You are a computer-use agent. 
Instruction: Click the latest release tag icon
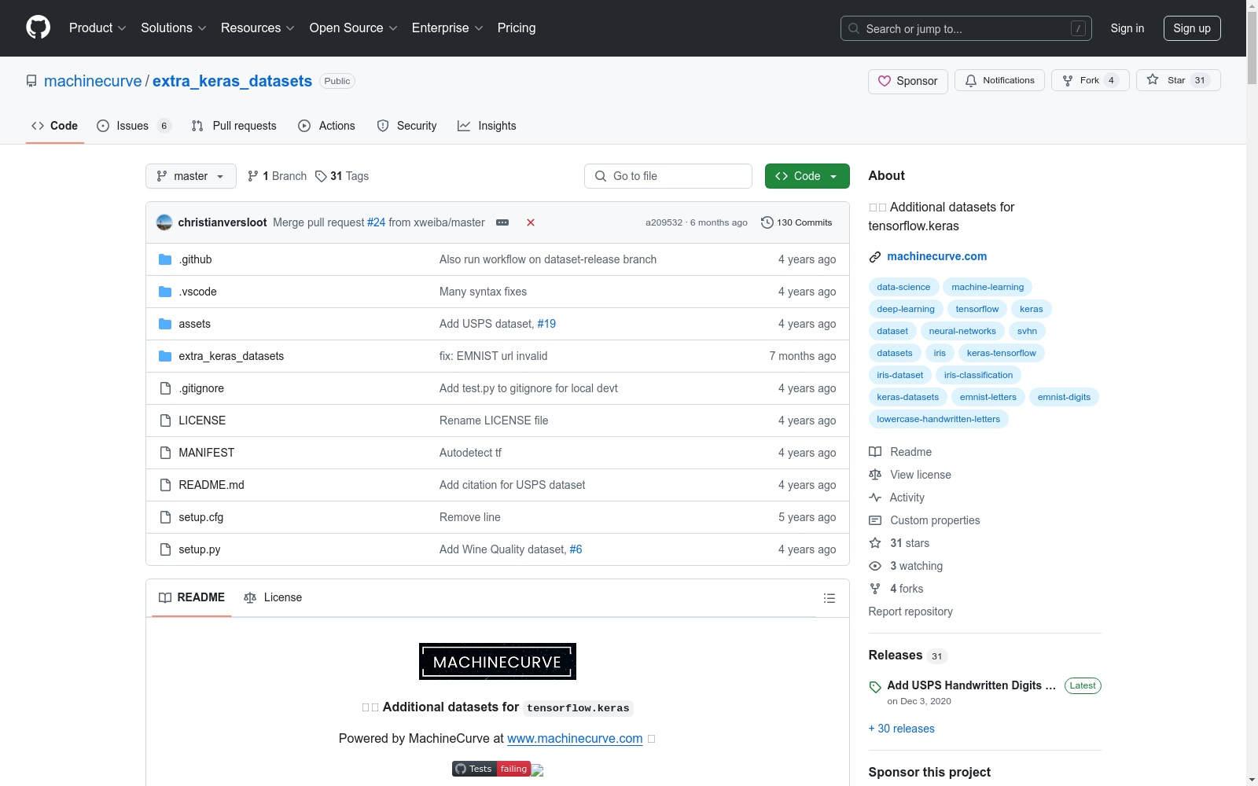[875, 687]
